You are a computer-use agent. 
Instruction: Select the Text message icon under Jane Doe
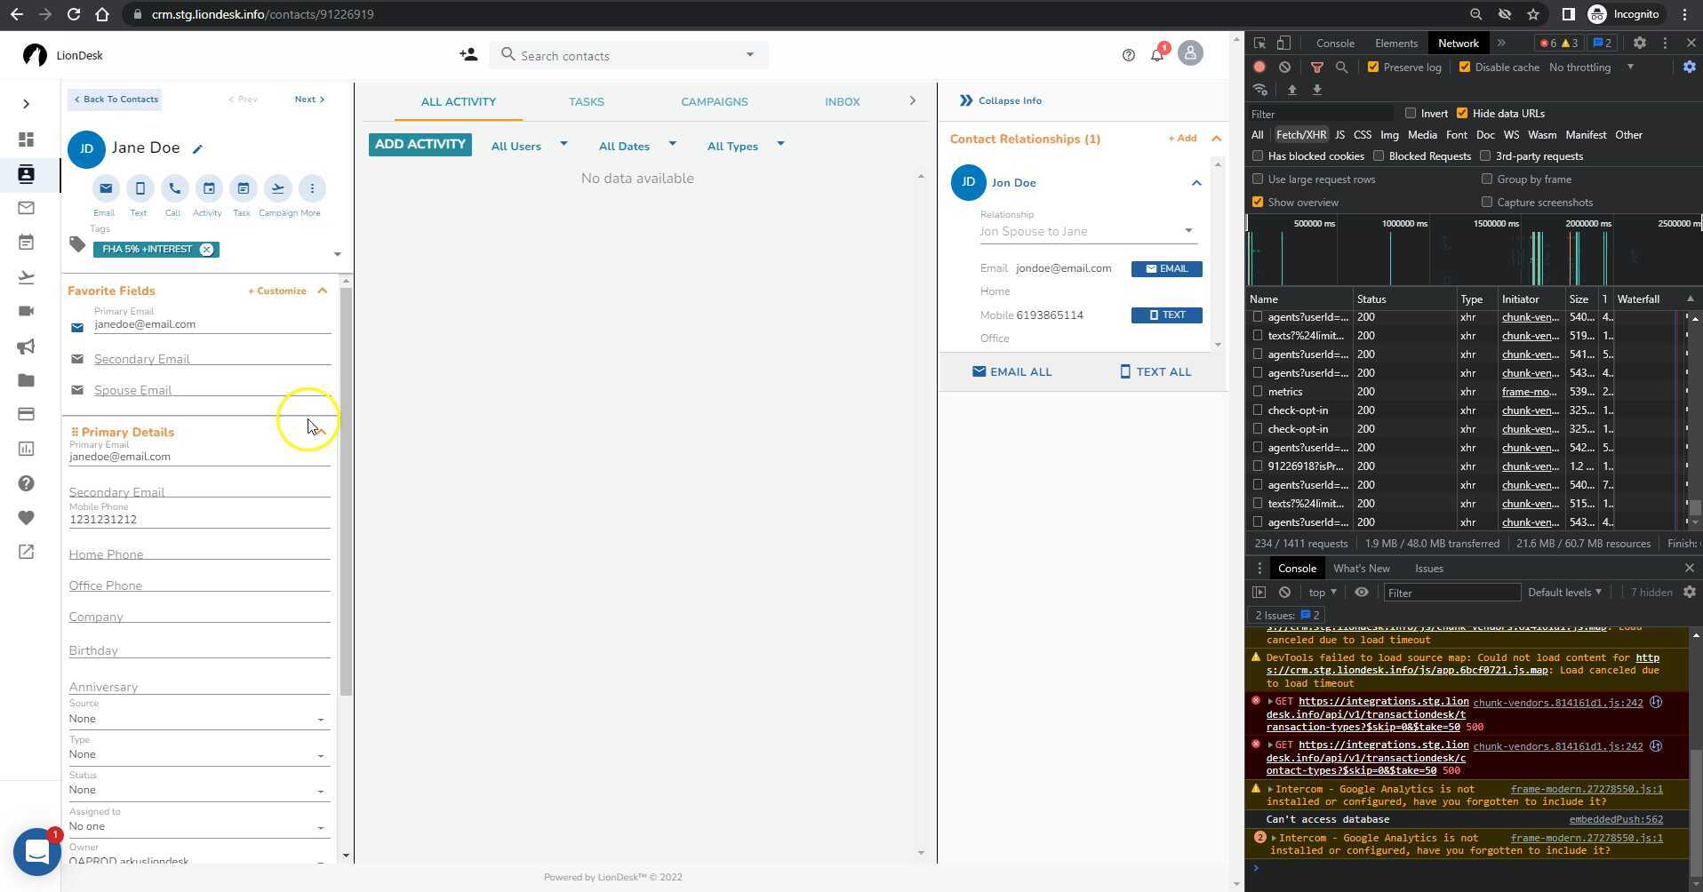click(x=139, y=188)
